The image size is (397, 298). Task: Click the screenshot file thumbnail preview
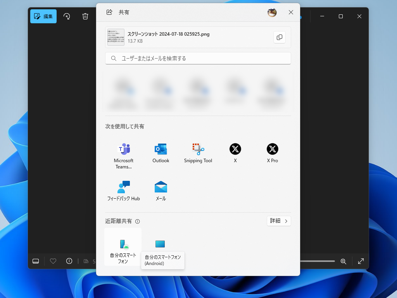click(x=116, y=37)
